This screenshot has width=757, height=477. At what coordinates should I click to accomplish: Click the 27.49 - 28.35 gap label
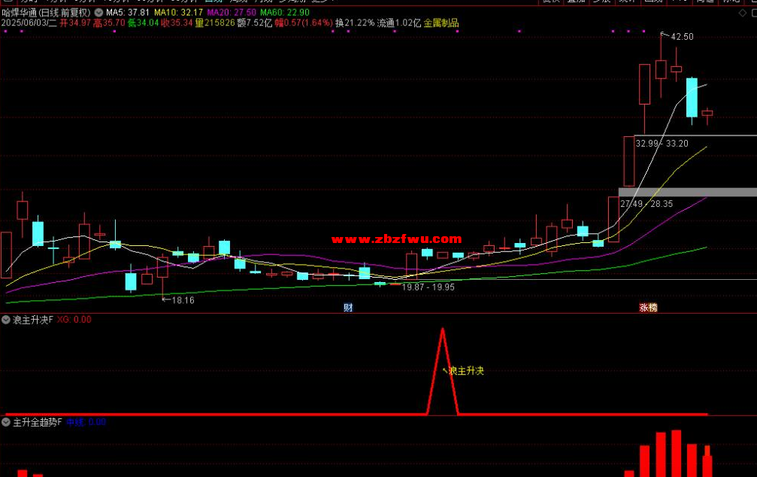646,204
